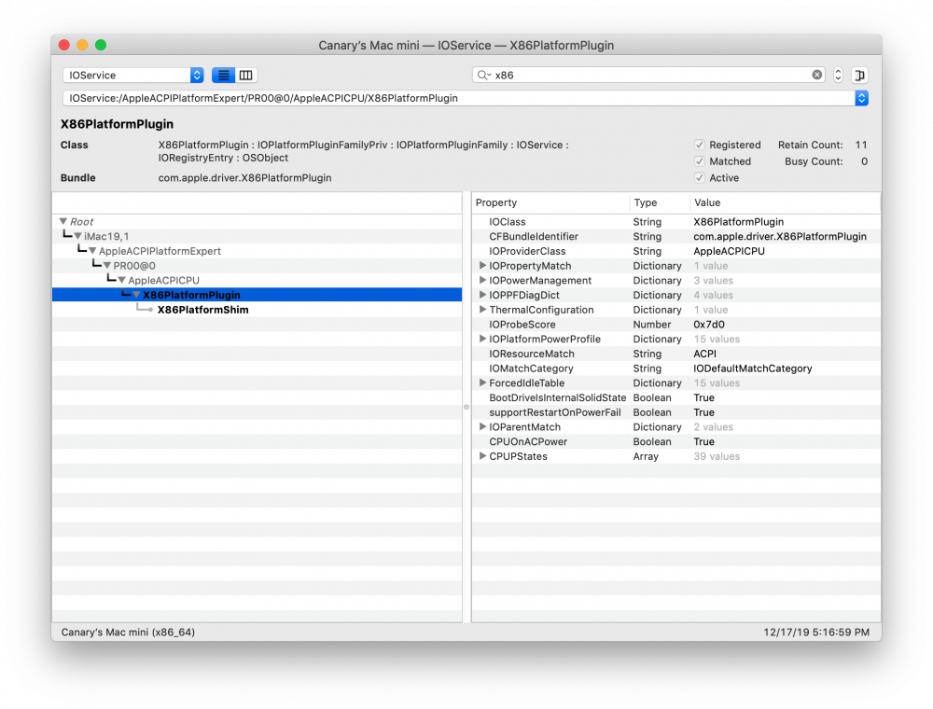Select the IOClass property row
This screenshot has width=933, height=709.
pos(676,222)
